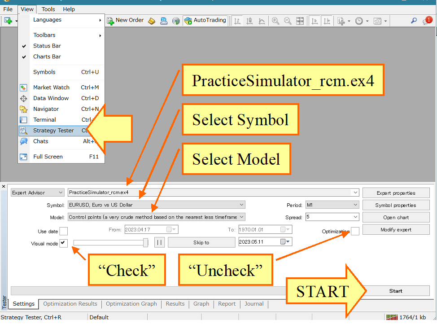Expand the periodicity dropdown arrow
The image size is (437, 324).
367,21
